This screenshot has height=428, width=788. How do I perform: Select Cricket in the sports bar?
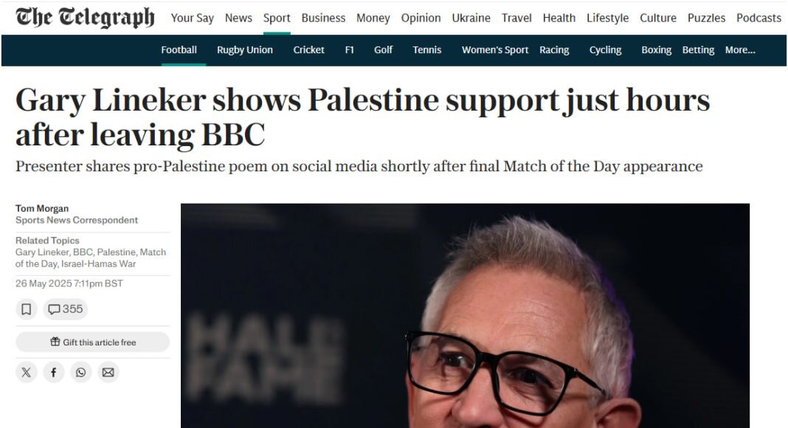coord(308,49)
